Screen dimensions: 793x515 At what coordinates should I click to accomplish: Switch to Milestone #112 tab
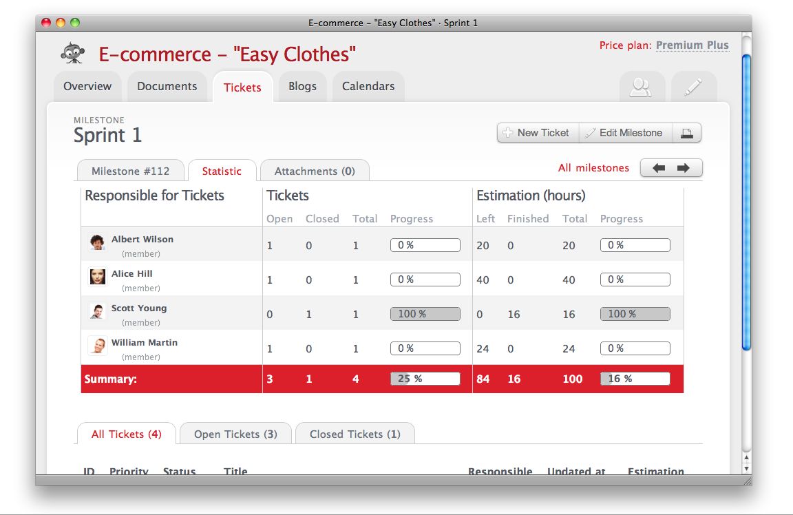131,171
